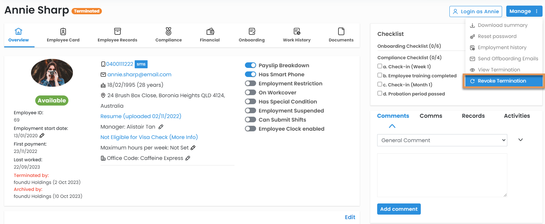Open the Work History icon tab
545x224 pixels.
pyautogui.click(x=297, y=32)
